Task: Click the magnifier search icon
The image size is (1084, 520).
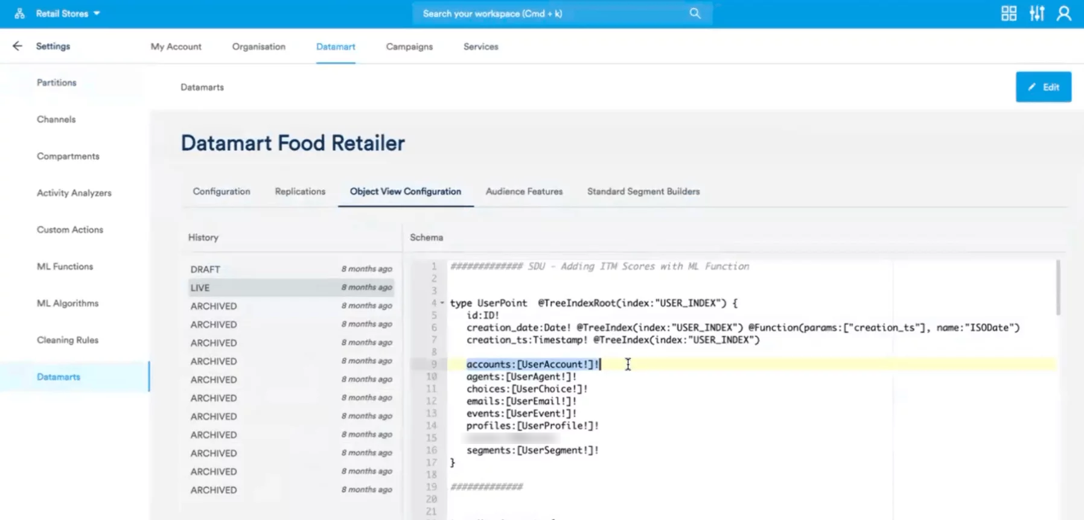Action: [695, 13]
